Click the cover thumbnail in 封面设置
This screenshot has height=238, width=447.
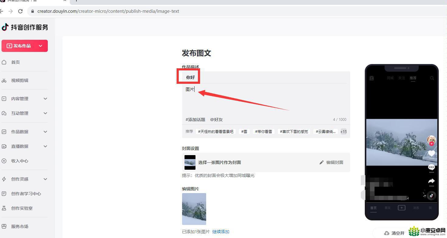[190, 162]
